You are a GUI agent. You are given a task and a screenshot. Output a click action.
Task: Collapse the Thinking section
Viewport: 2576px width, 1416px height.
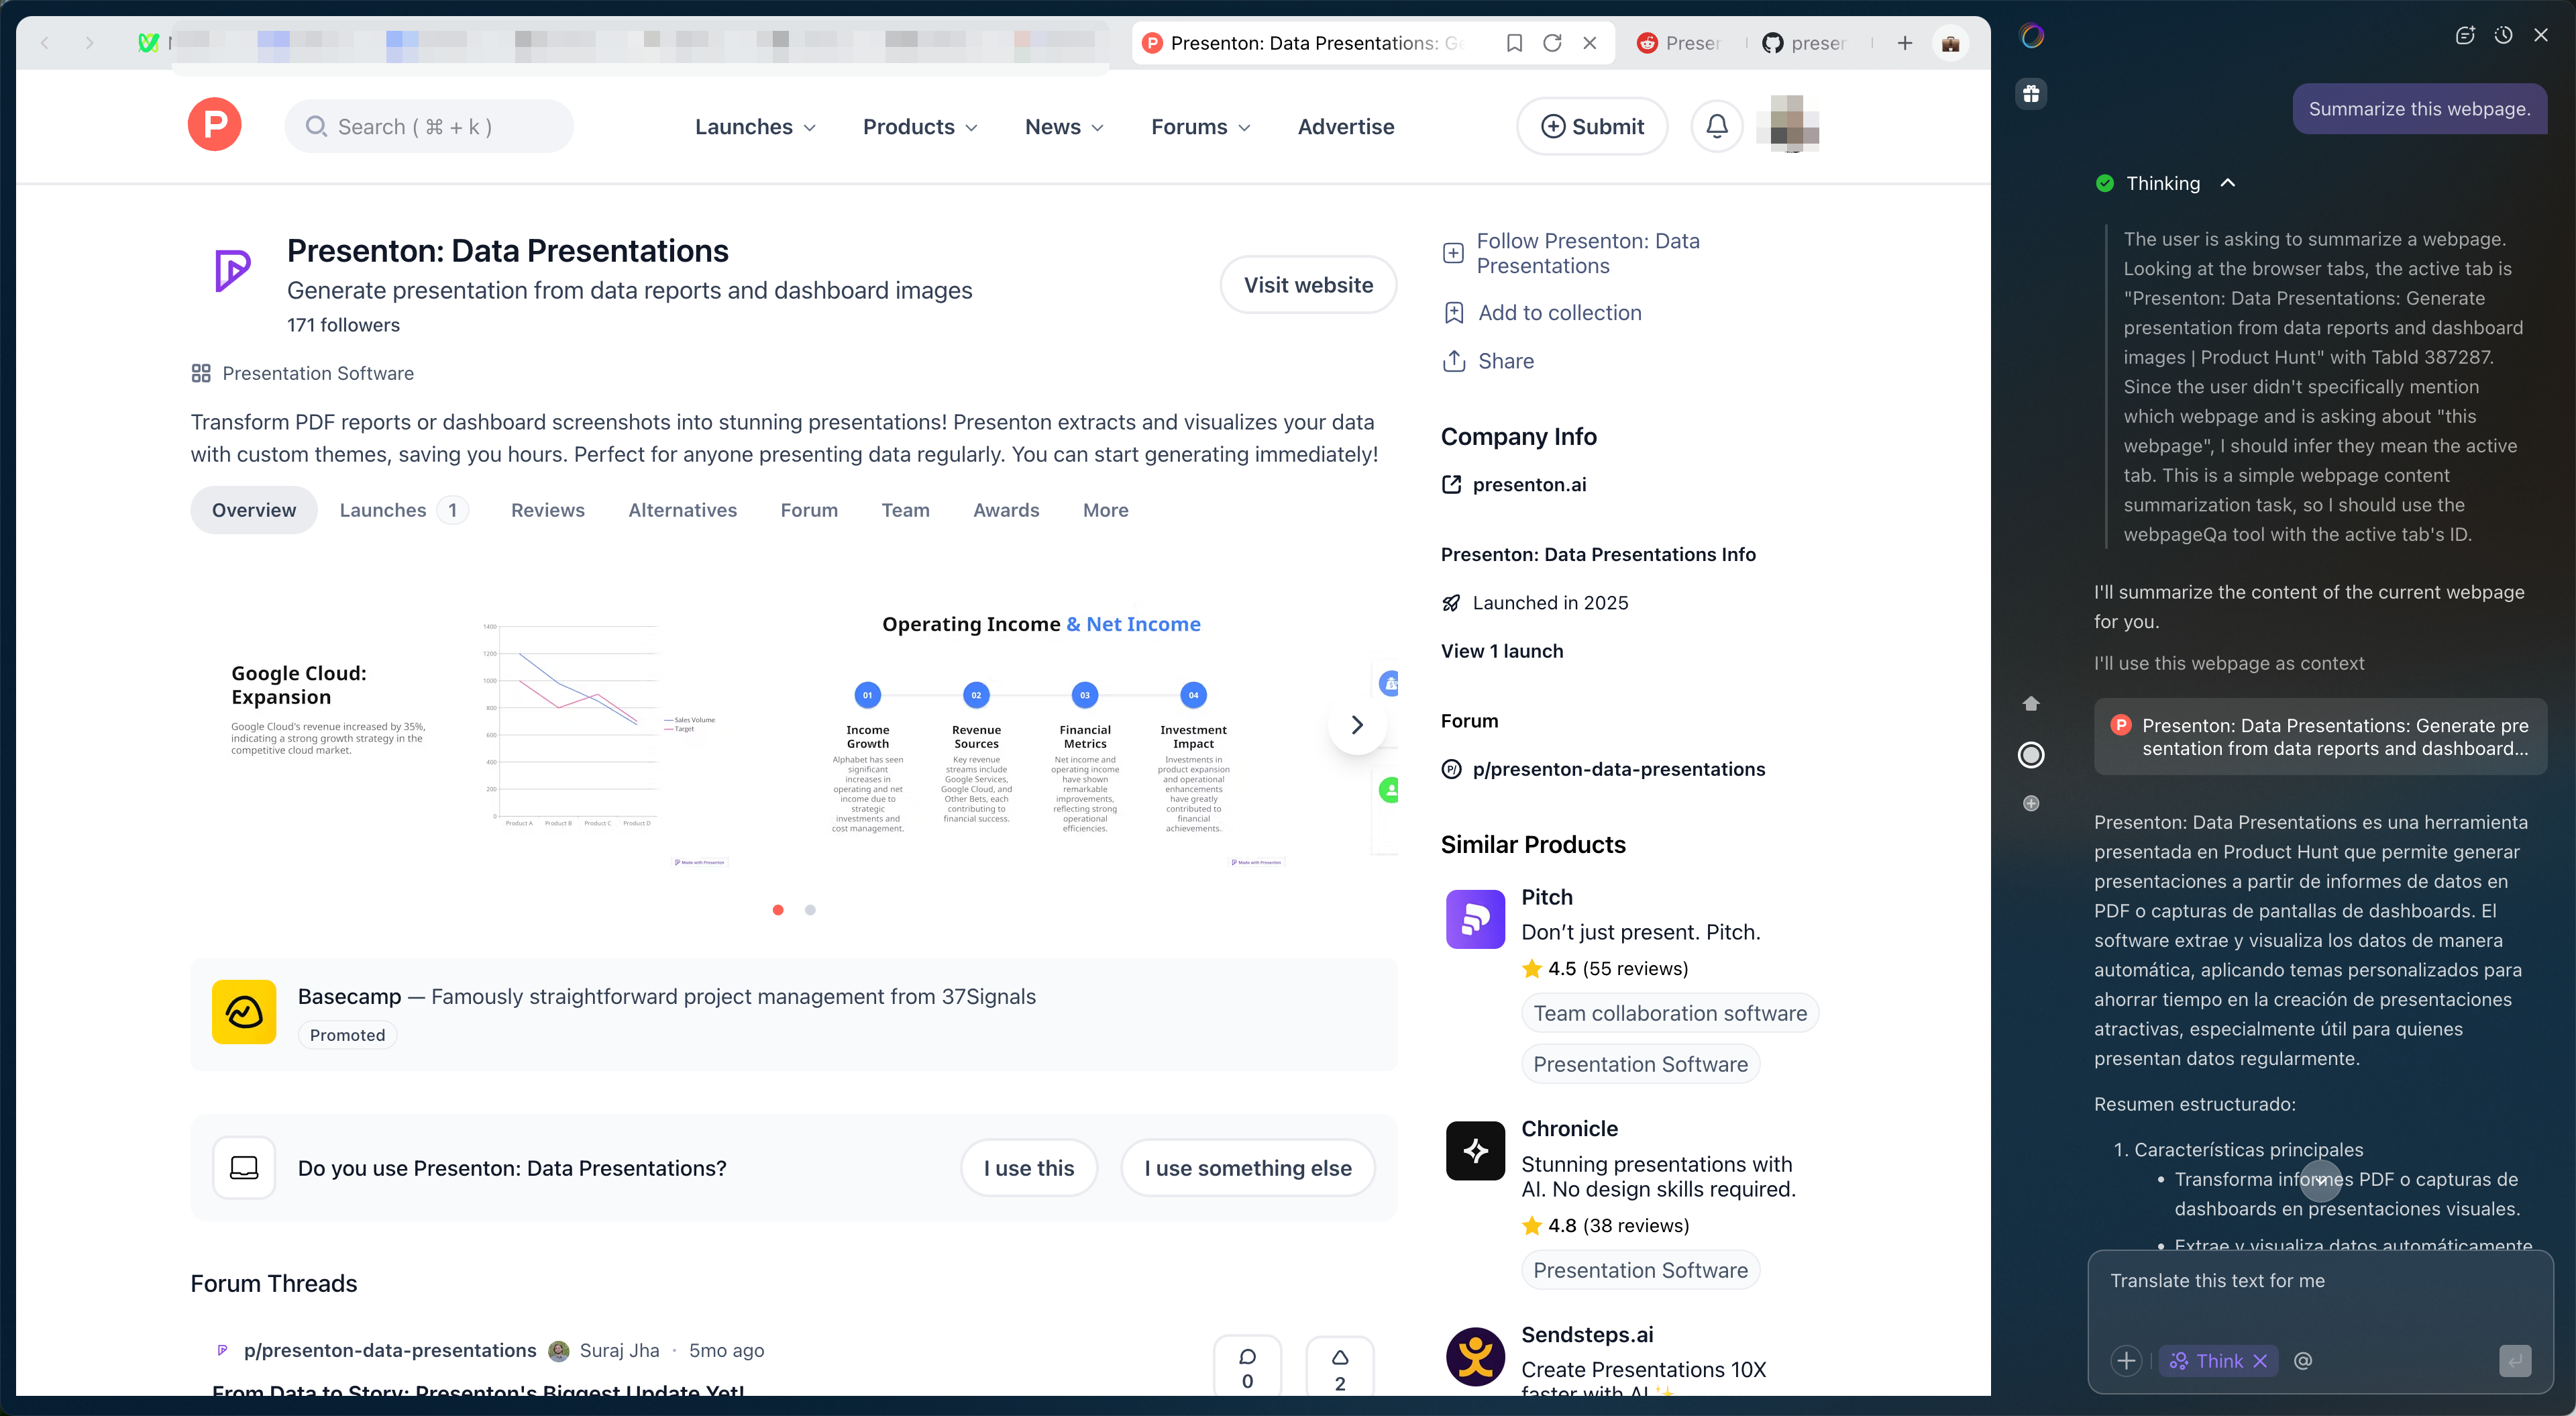click(2227, 183)
